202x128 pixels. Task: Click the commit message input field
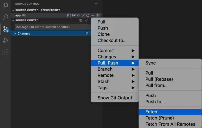click(x=53, y=27)
